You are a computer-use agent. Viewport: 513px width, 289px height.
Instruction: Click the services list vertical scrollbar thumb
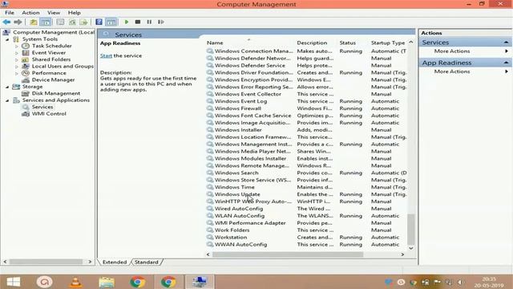point(411,229)
